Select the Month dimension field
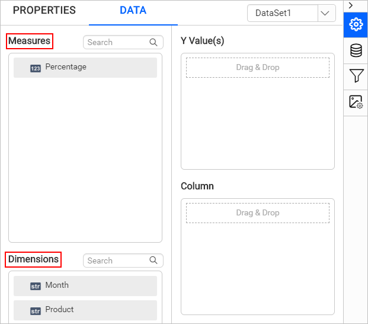 pyautogui.click(x=85, y=285)
